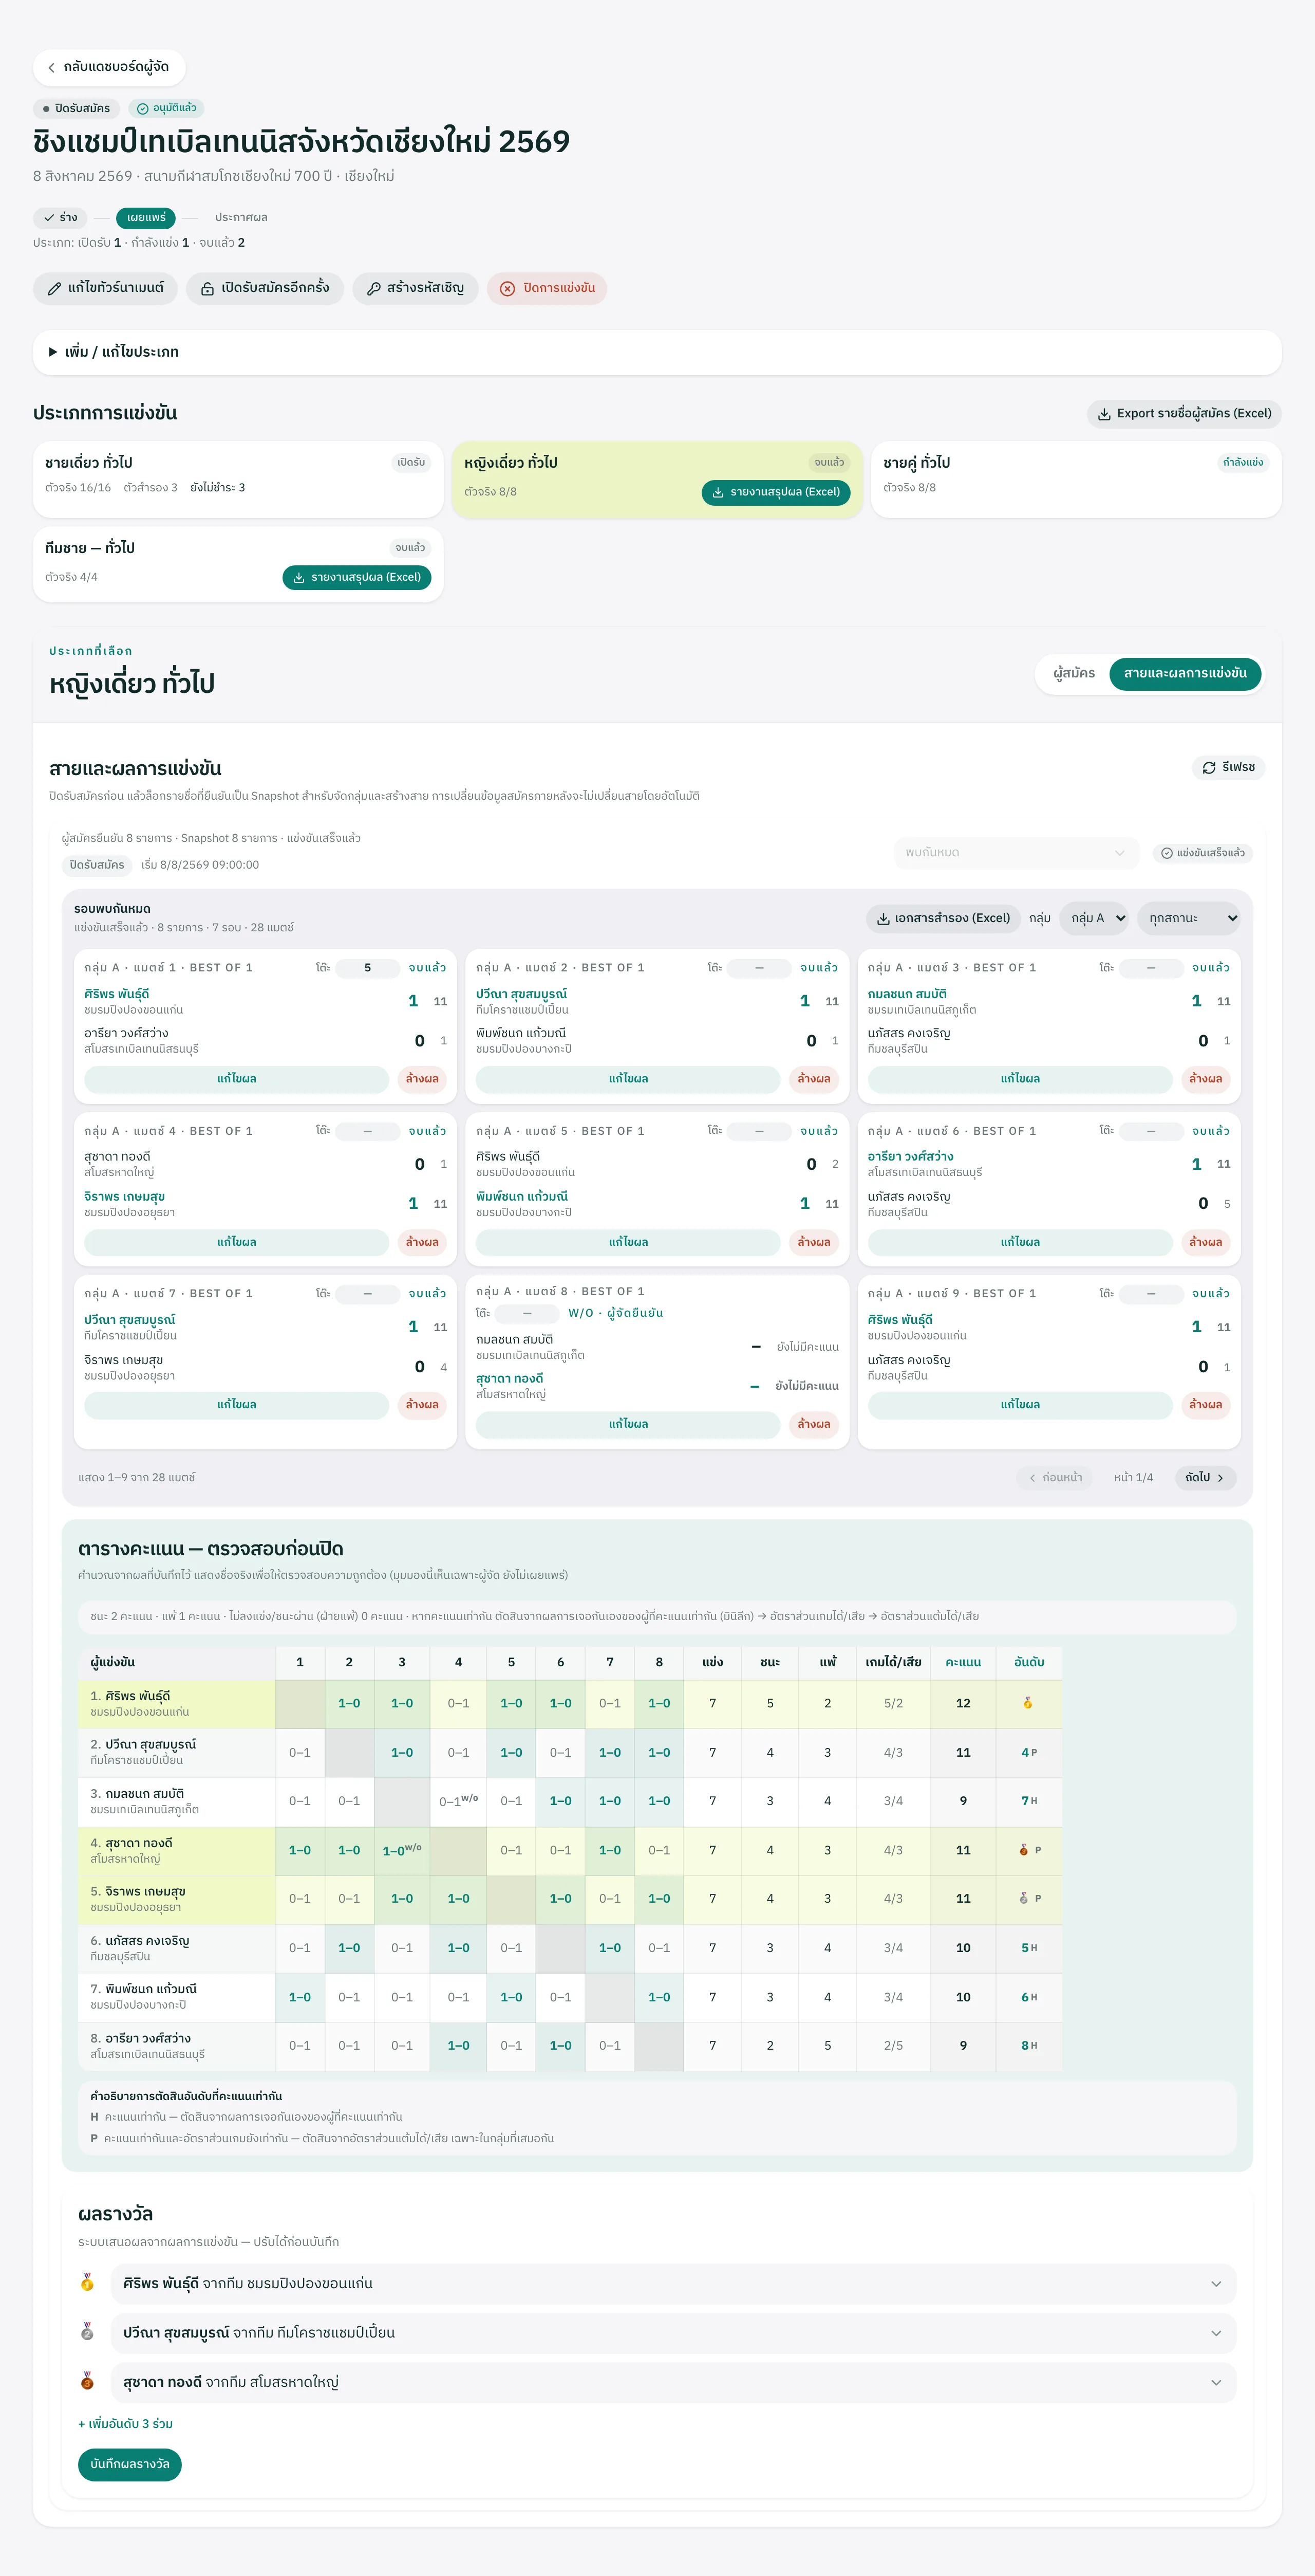Go back via กลับแดชบอร์ดผู้จัด
The width and height of the screenshot is (1315, 2576).
tap(109, 67)
